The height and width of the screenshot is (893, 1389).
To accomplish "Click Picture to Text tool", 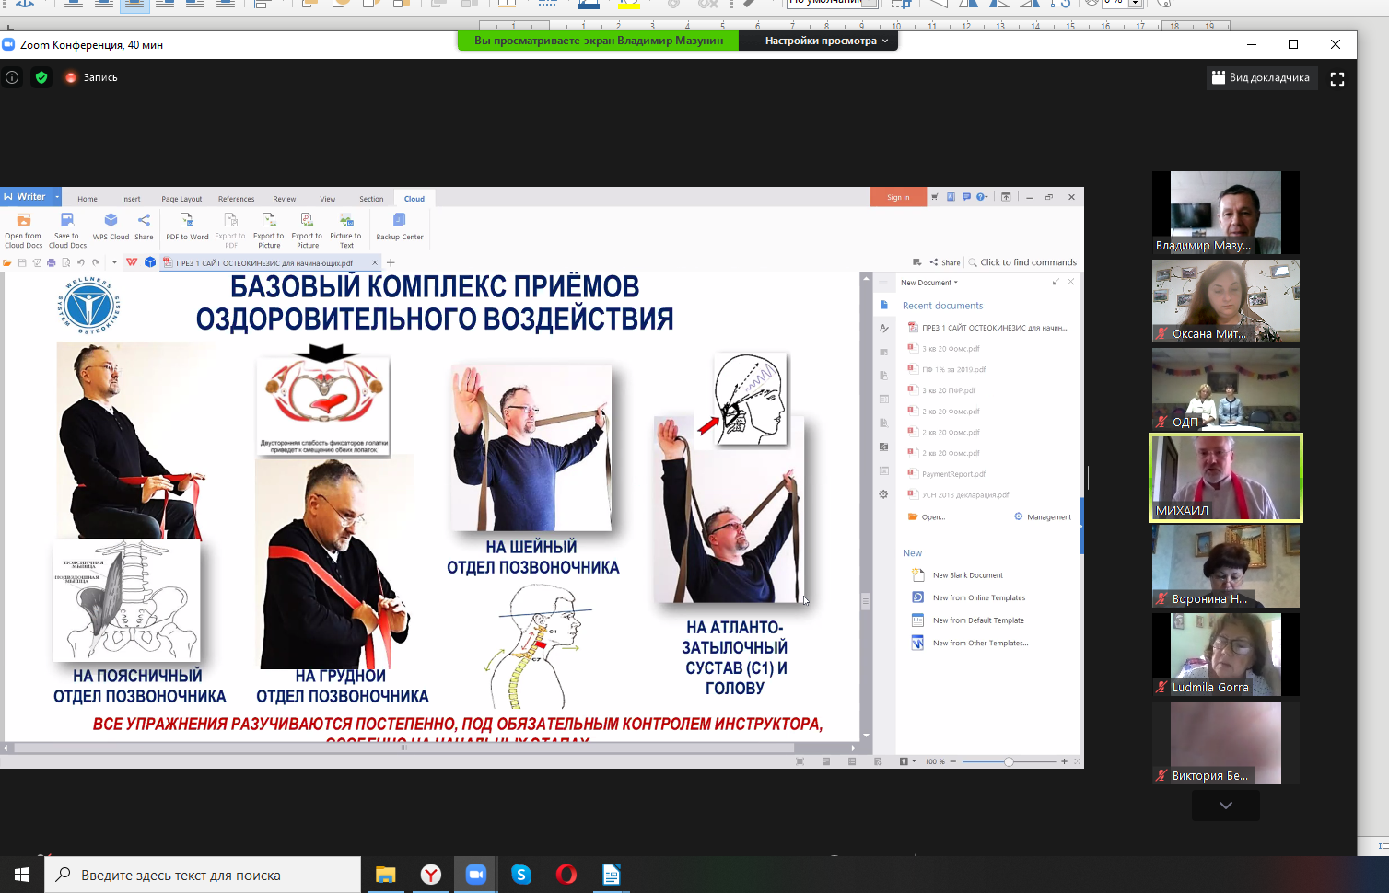I will (x=345, y=226).
